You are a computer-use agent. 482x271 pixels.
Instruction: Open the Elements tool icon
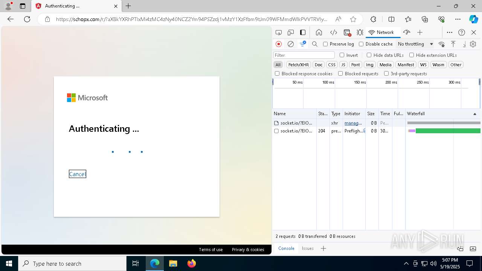[333, 32]
